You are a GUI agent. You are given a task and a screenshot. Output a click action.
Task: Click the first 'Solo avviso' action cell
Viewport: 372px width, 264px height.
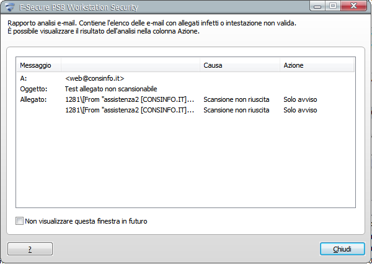click(x=300, y=99)
